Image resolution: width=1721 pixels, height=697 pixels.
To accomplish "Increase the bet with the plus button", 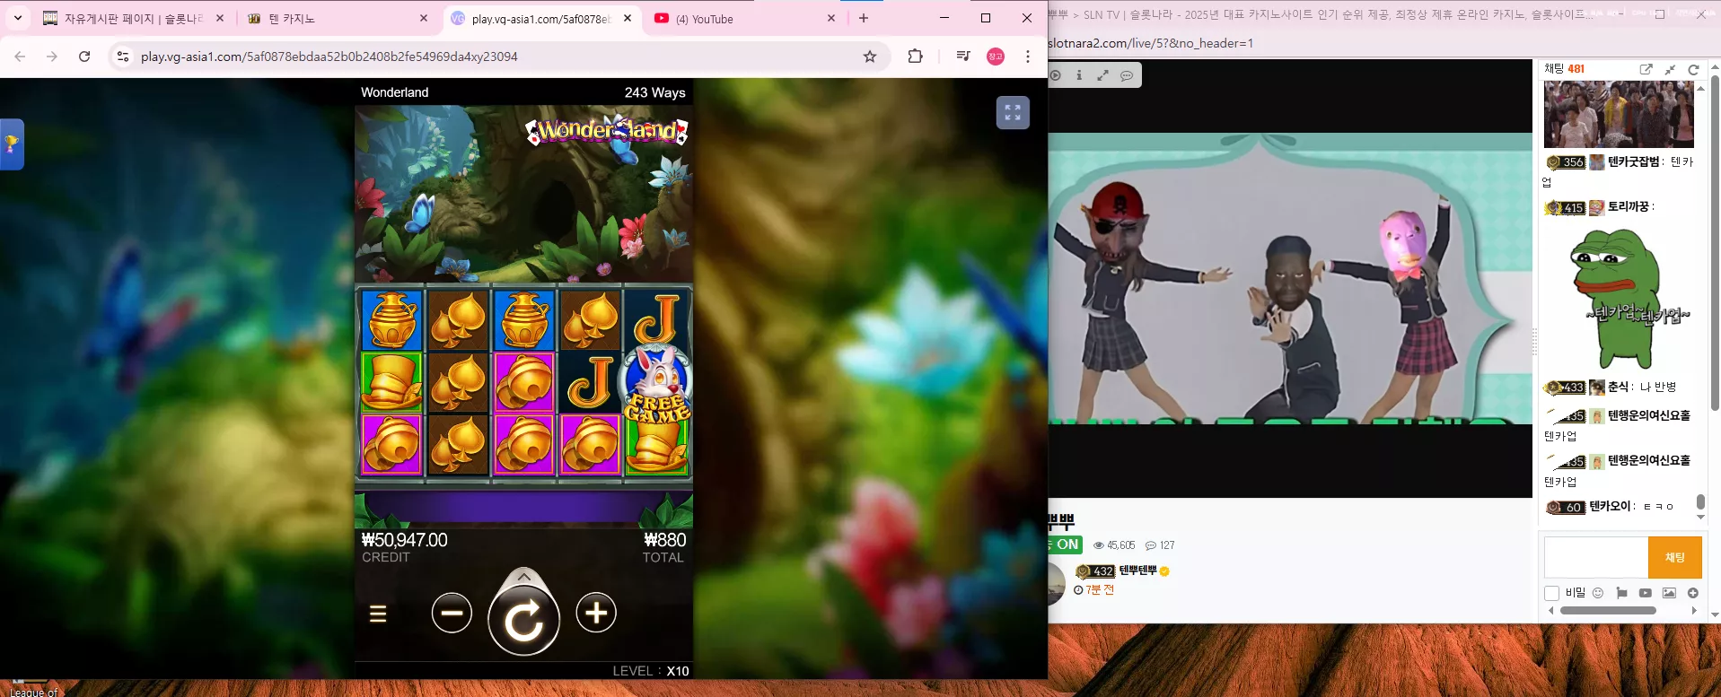I will click(596, 613).
